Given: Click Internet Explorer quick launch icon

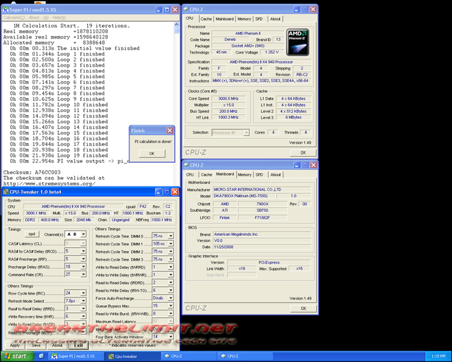Looking at the screenshot, I should [x=41, y=356].
